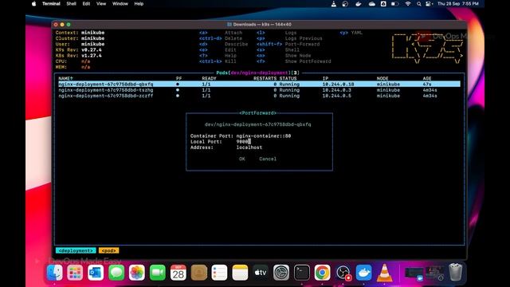Open the Messages app in dock
Viewport: 510px width, 287px height.
tap(116, 273)
